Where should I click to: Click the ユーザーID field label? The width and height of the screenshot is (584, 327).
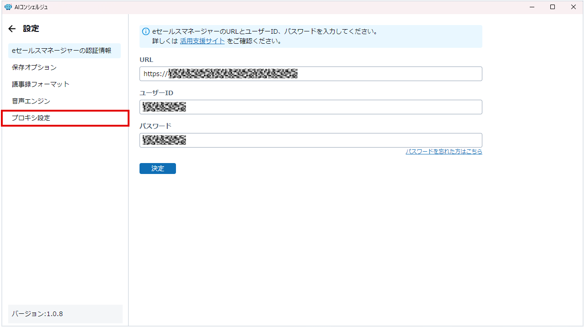(156, 93)
